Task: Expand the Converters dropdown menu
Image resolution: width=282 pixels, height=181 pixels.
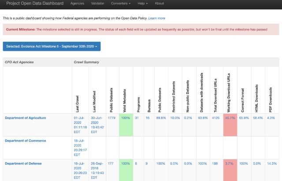Action: click(121, 4)
